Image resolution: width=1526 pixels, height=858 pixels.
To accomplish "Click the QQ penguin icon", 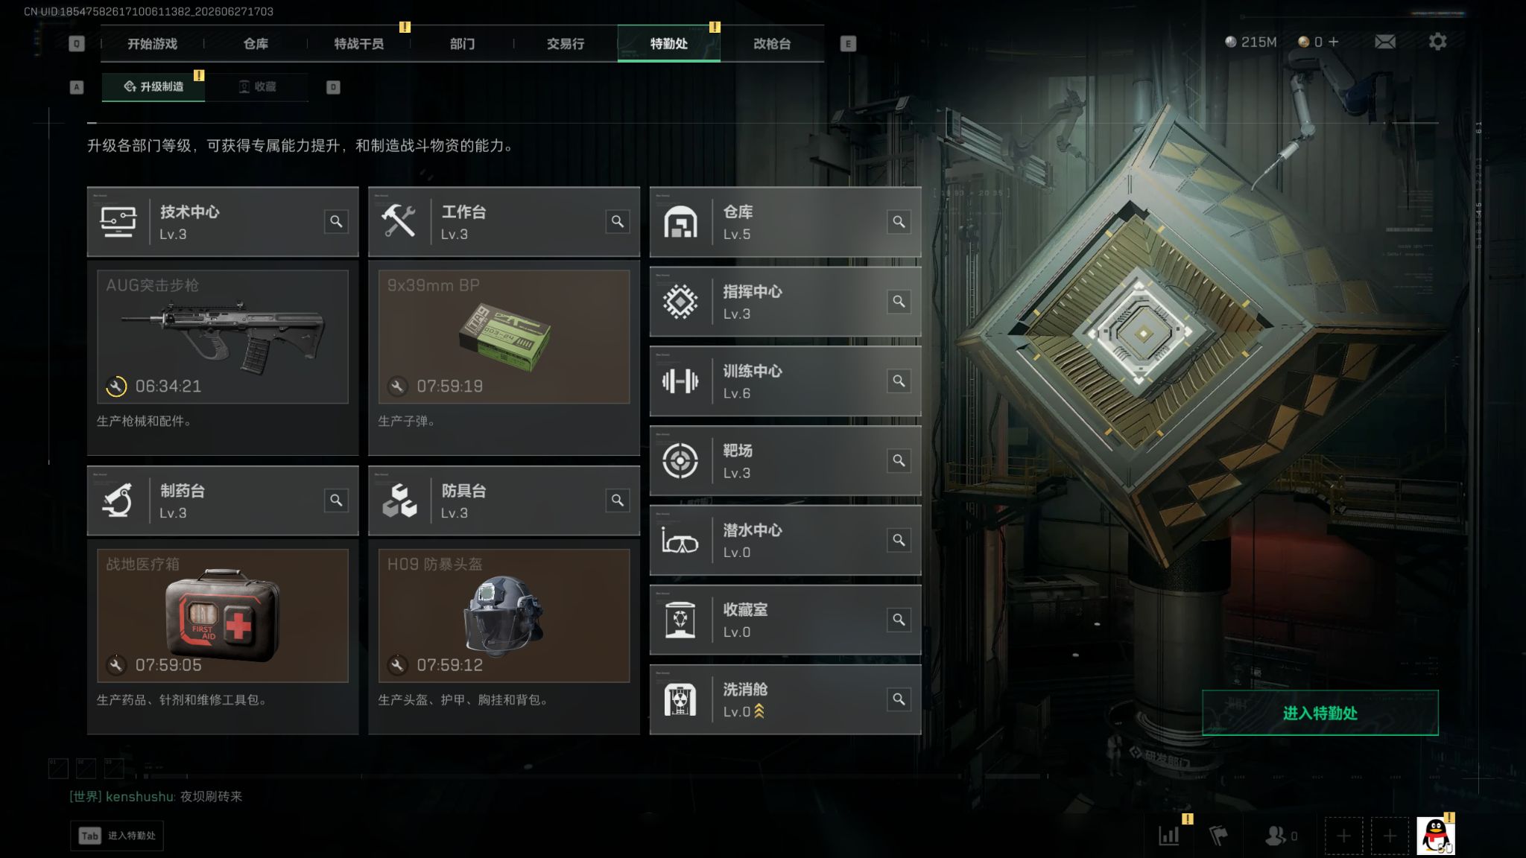I will (1435, 836).
